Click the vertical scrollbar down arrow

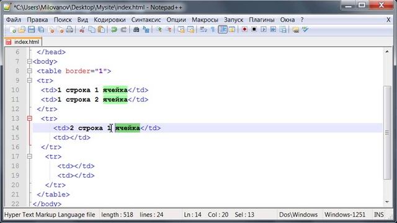point(387,202)
